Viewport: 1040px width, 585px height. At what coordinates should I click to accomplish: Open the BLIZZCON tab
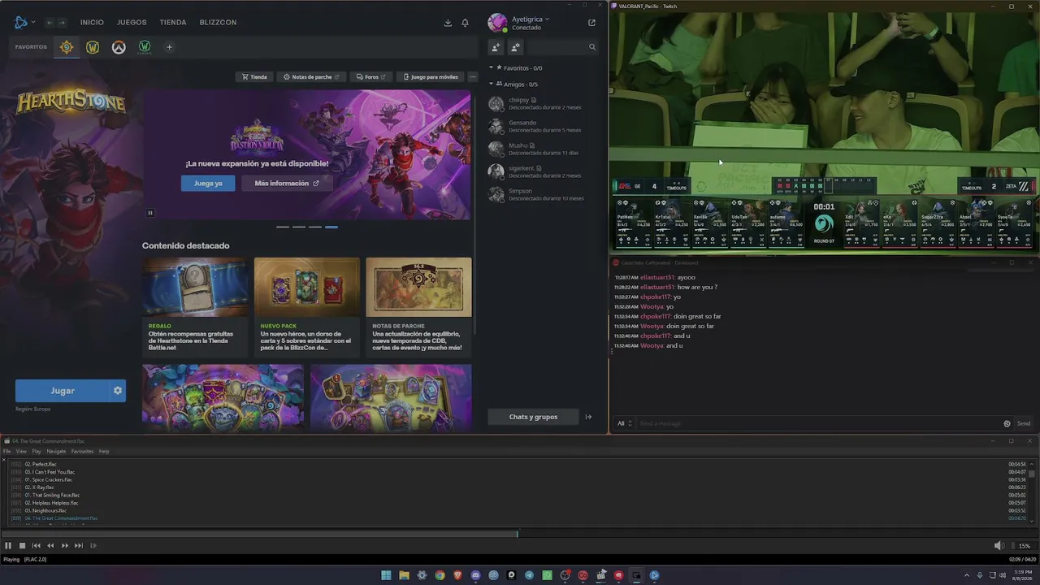tap(218, 23)
